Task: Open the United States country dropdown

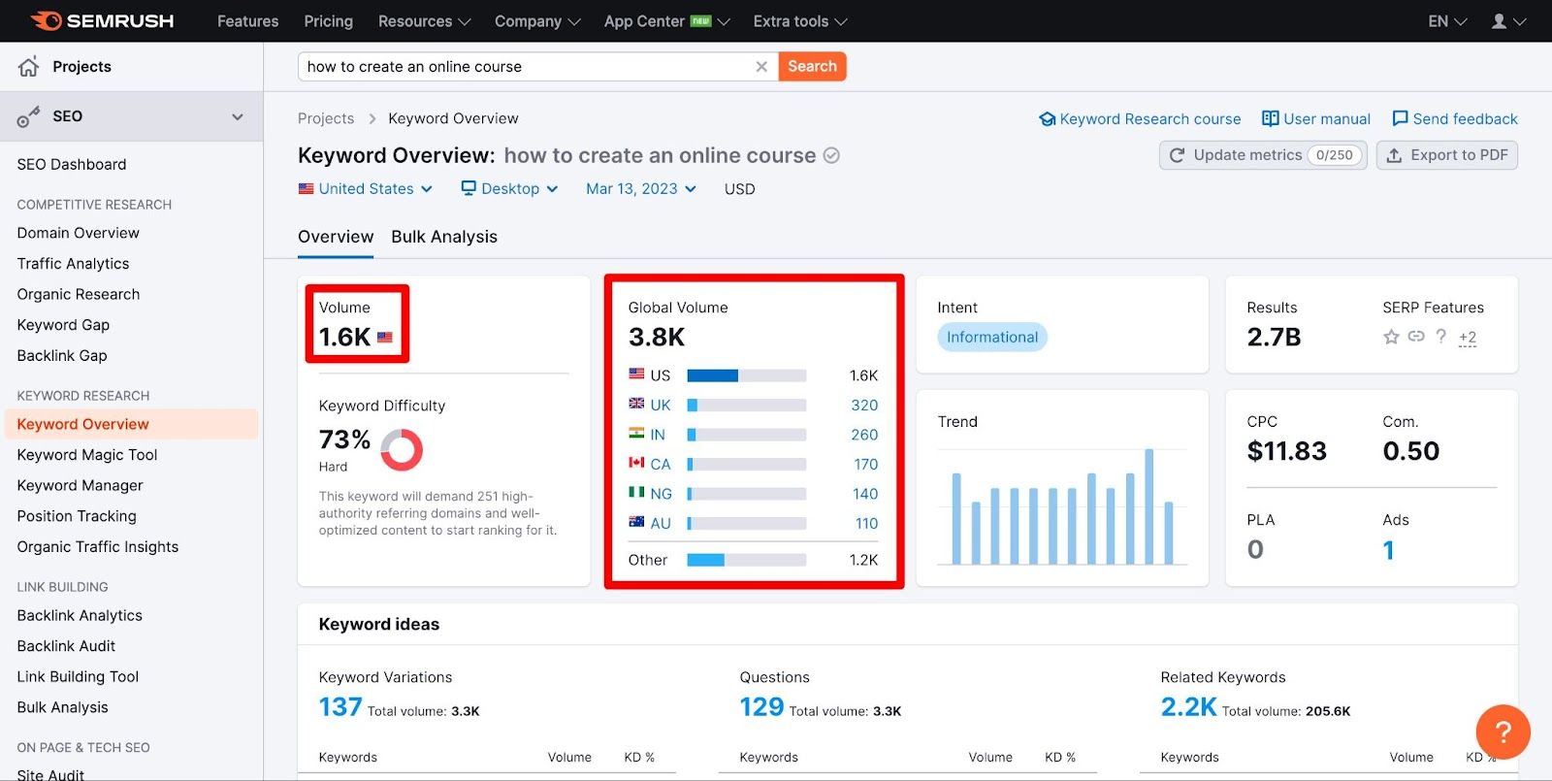Action: pos(365,188)
